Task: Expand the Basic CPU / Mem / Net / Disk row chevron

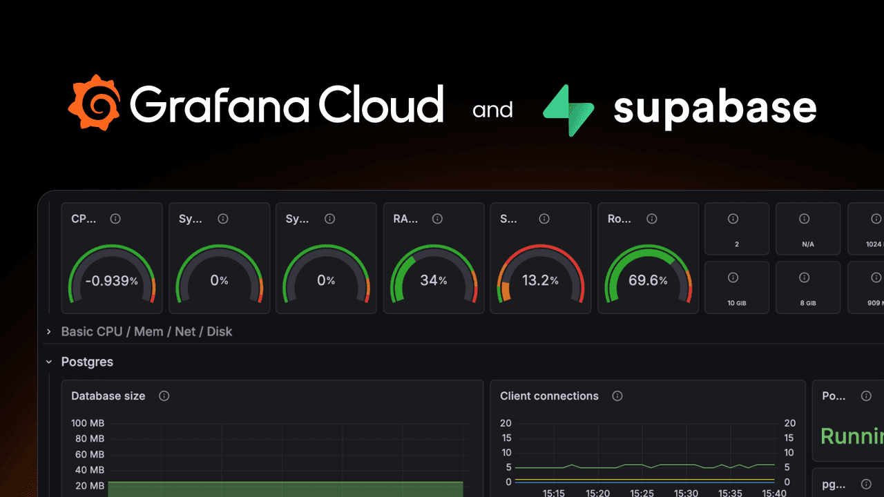Action: coord(49,332)
